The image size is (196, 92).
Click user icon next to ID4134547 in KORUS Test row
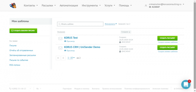point(120,42)
